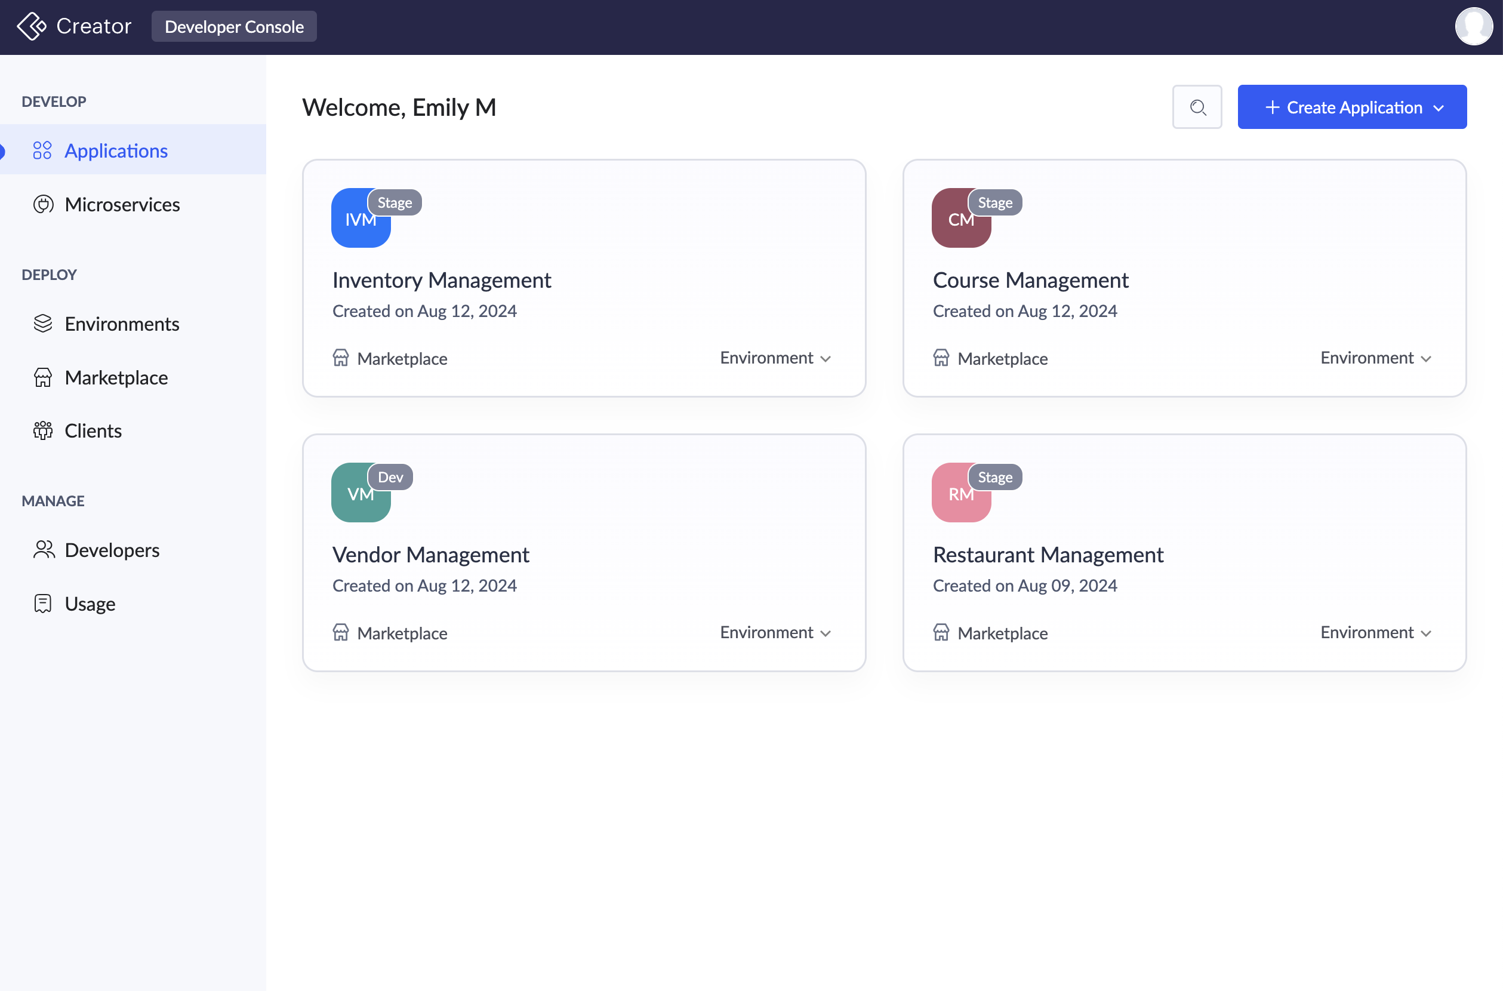Go to Environments in the sidebar
The width and height of the screenshot is (1503, 991).
click(122, 324)
